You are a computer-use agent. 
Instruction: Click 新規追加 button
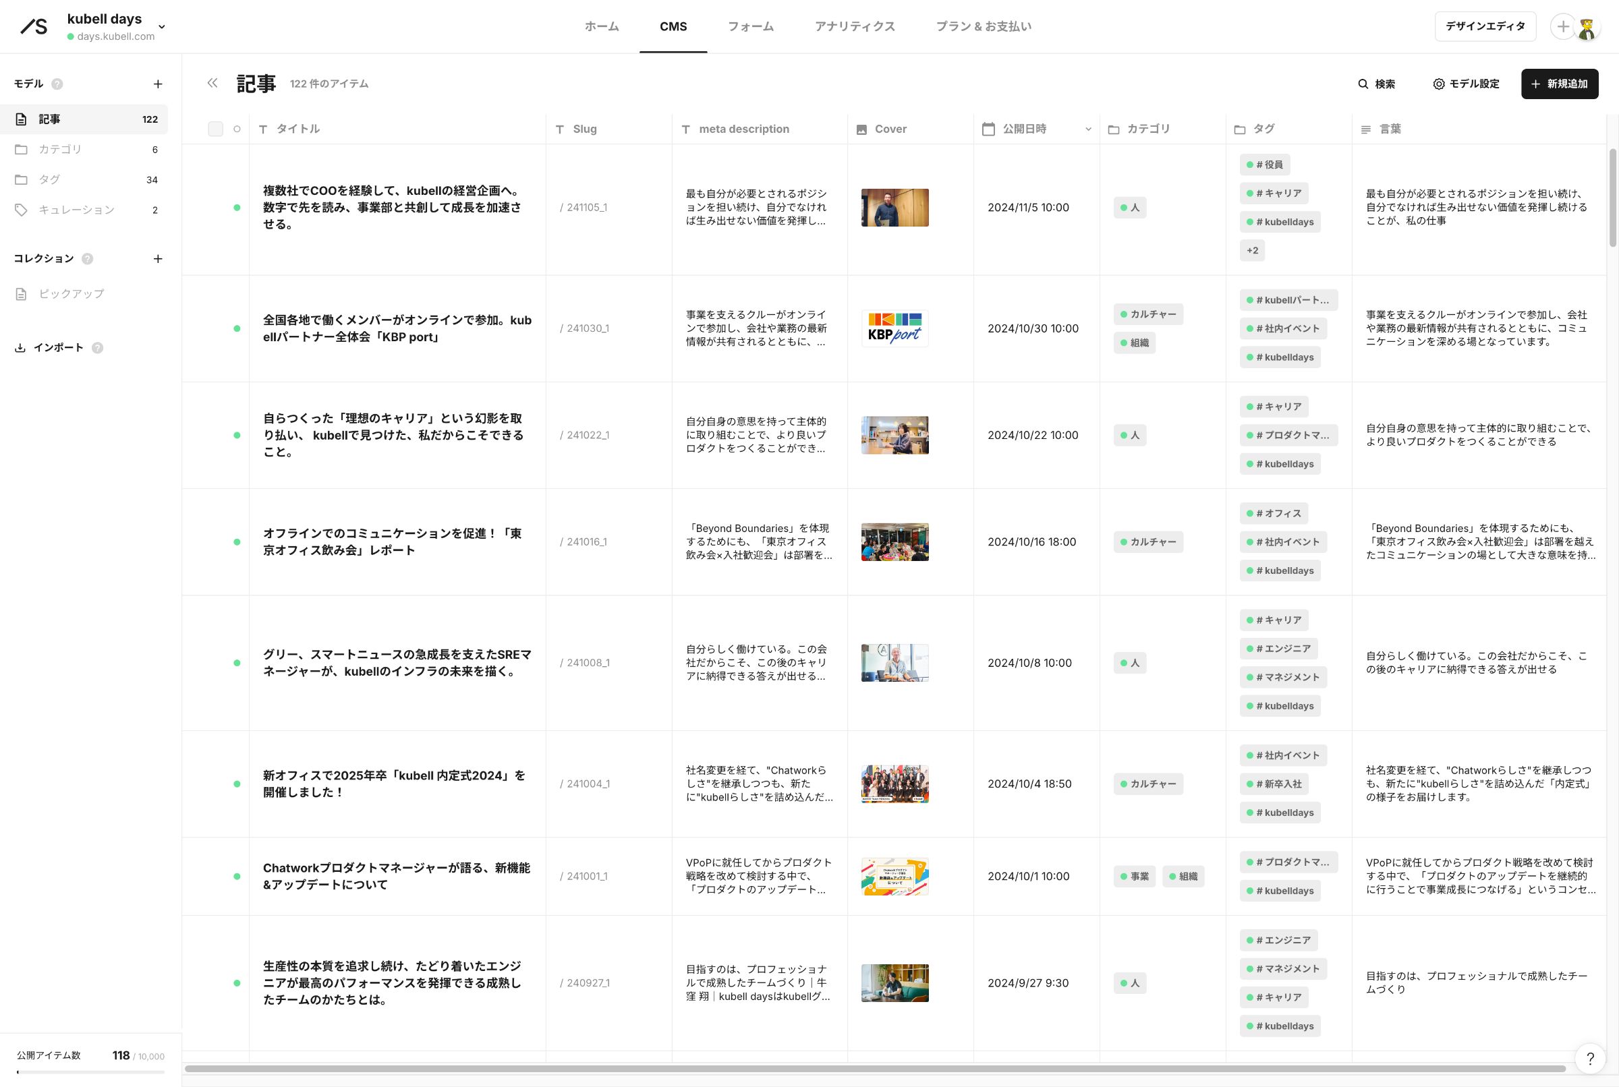[x=1560, y=84]
